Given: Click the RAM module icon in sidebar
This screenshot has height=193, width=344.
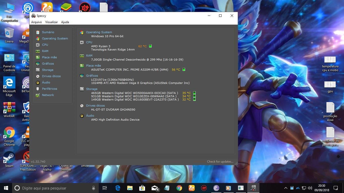Looking at the screenshot, I should (x=38, y=51).
